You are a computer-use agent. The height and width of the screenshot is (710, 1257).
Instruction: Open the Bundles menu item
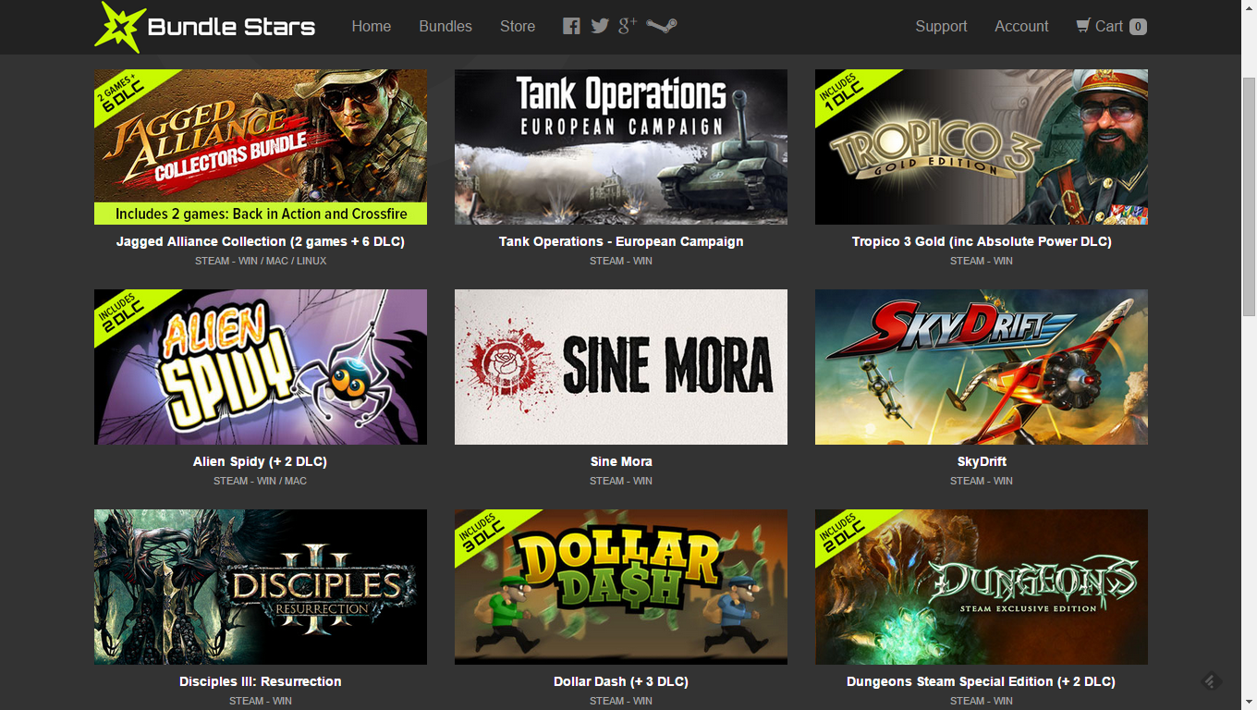(445, 26)
